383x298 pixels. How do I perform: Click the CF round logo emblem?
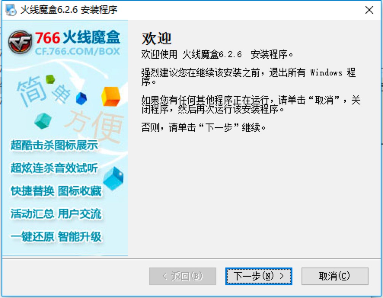[x=20, y=42]
